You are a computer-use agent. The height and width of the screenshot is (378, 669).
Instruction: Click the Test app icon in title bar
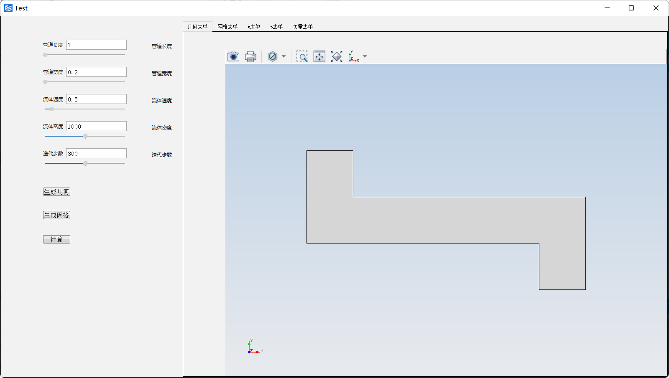8,8
